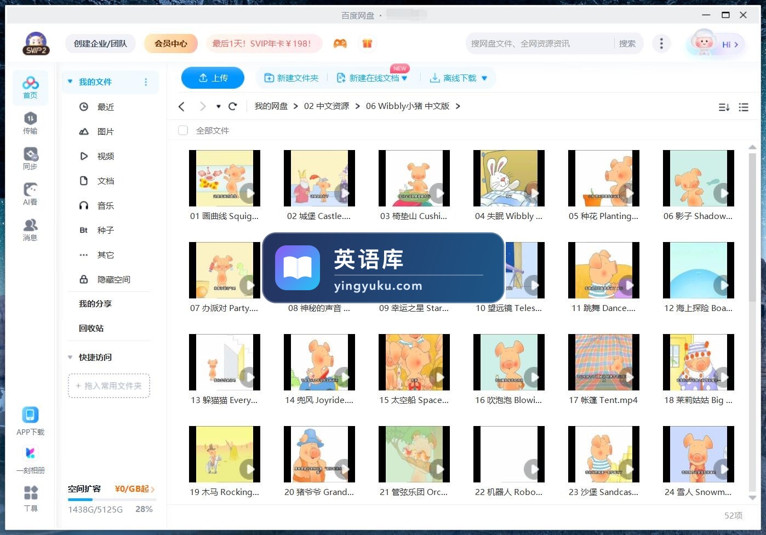Open the 同步 sync panel
Screen dimensions: 766x535
[30, 159]
